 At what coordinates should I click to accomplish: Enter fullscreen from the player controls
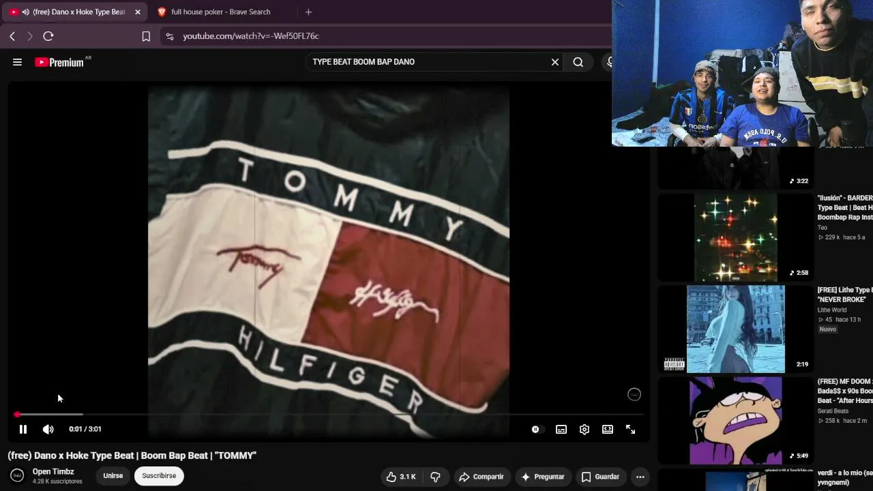pyautogui.click(x=631, y=429)
